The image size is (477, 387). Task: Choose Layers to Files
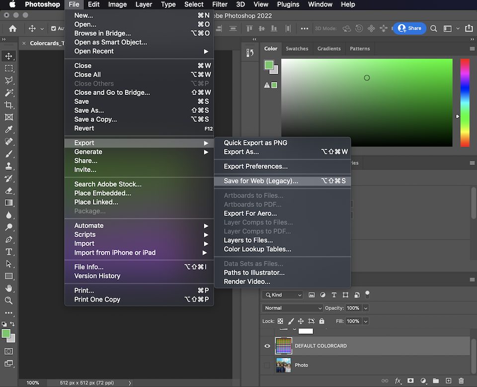[283, 240]
